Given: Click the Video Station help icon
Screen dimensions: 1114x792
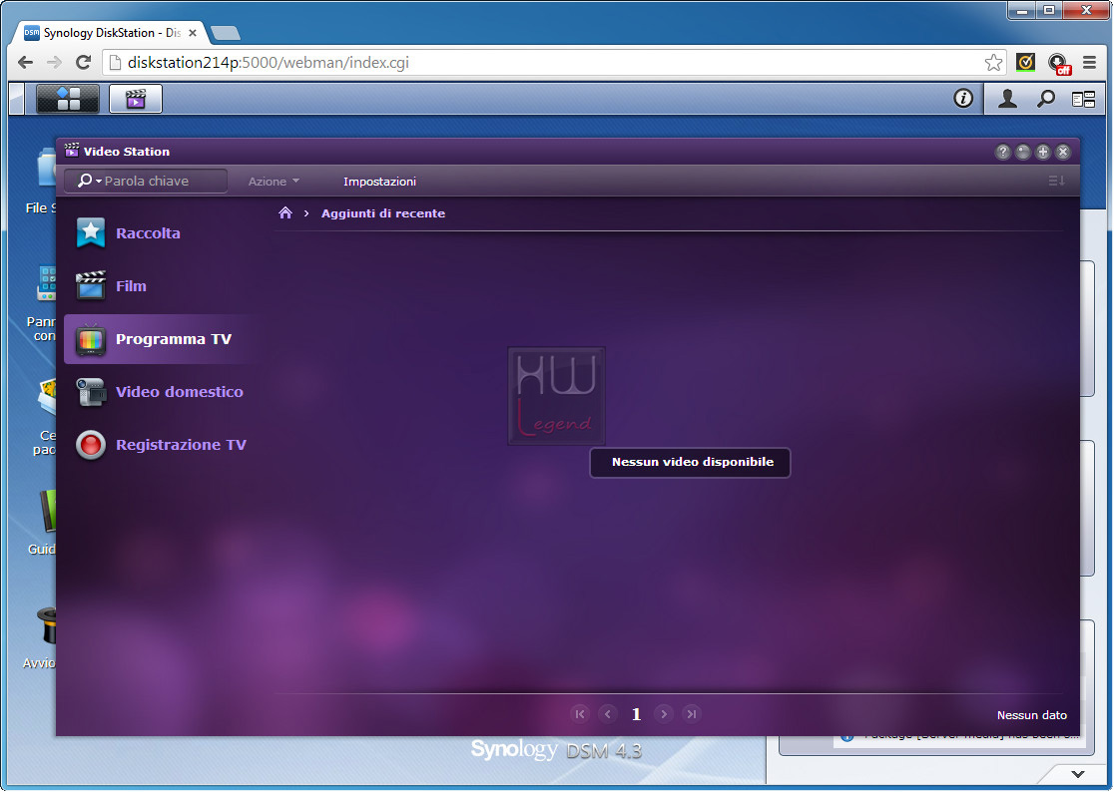Looking at the screenshot, I should click(x=1002, y=152).
